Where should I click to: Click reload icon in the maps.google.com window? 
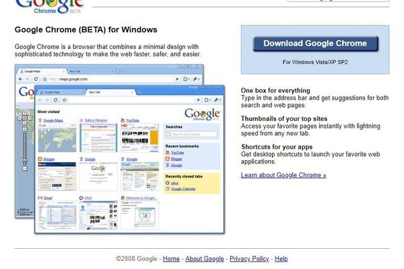click(36, 79)
